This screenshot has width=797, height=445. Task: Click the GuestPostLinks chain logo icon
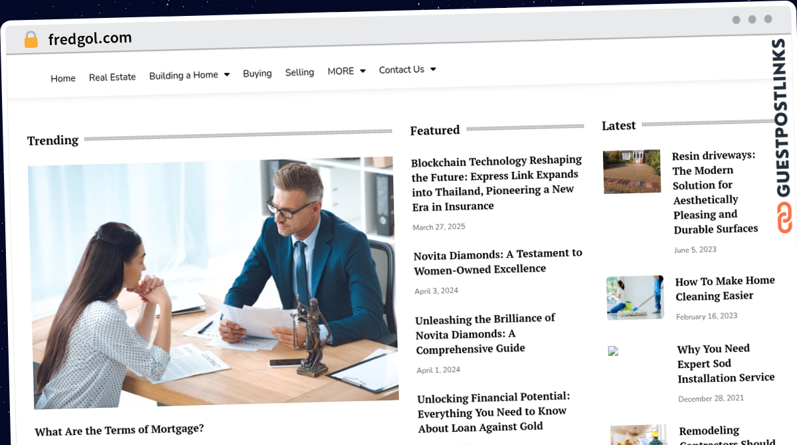784,219
